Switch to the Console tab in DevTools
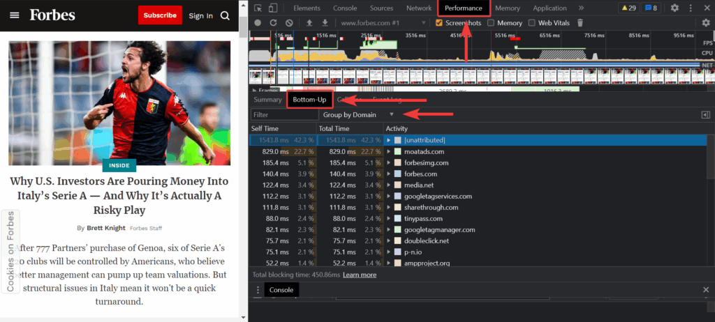The image size is (715, 322). click(x=345, y=8)
